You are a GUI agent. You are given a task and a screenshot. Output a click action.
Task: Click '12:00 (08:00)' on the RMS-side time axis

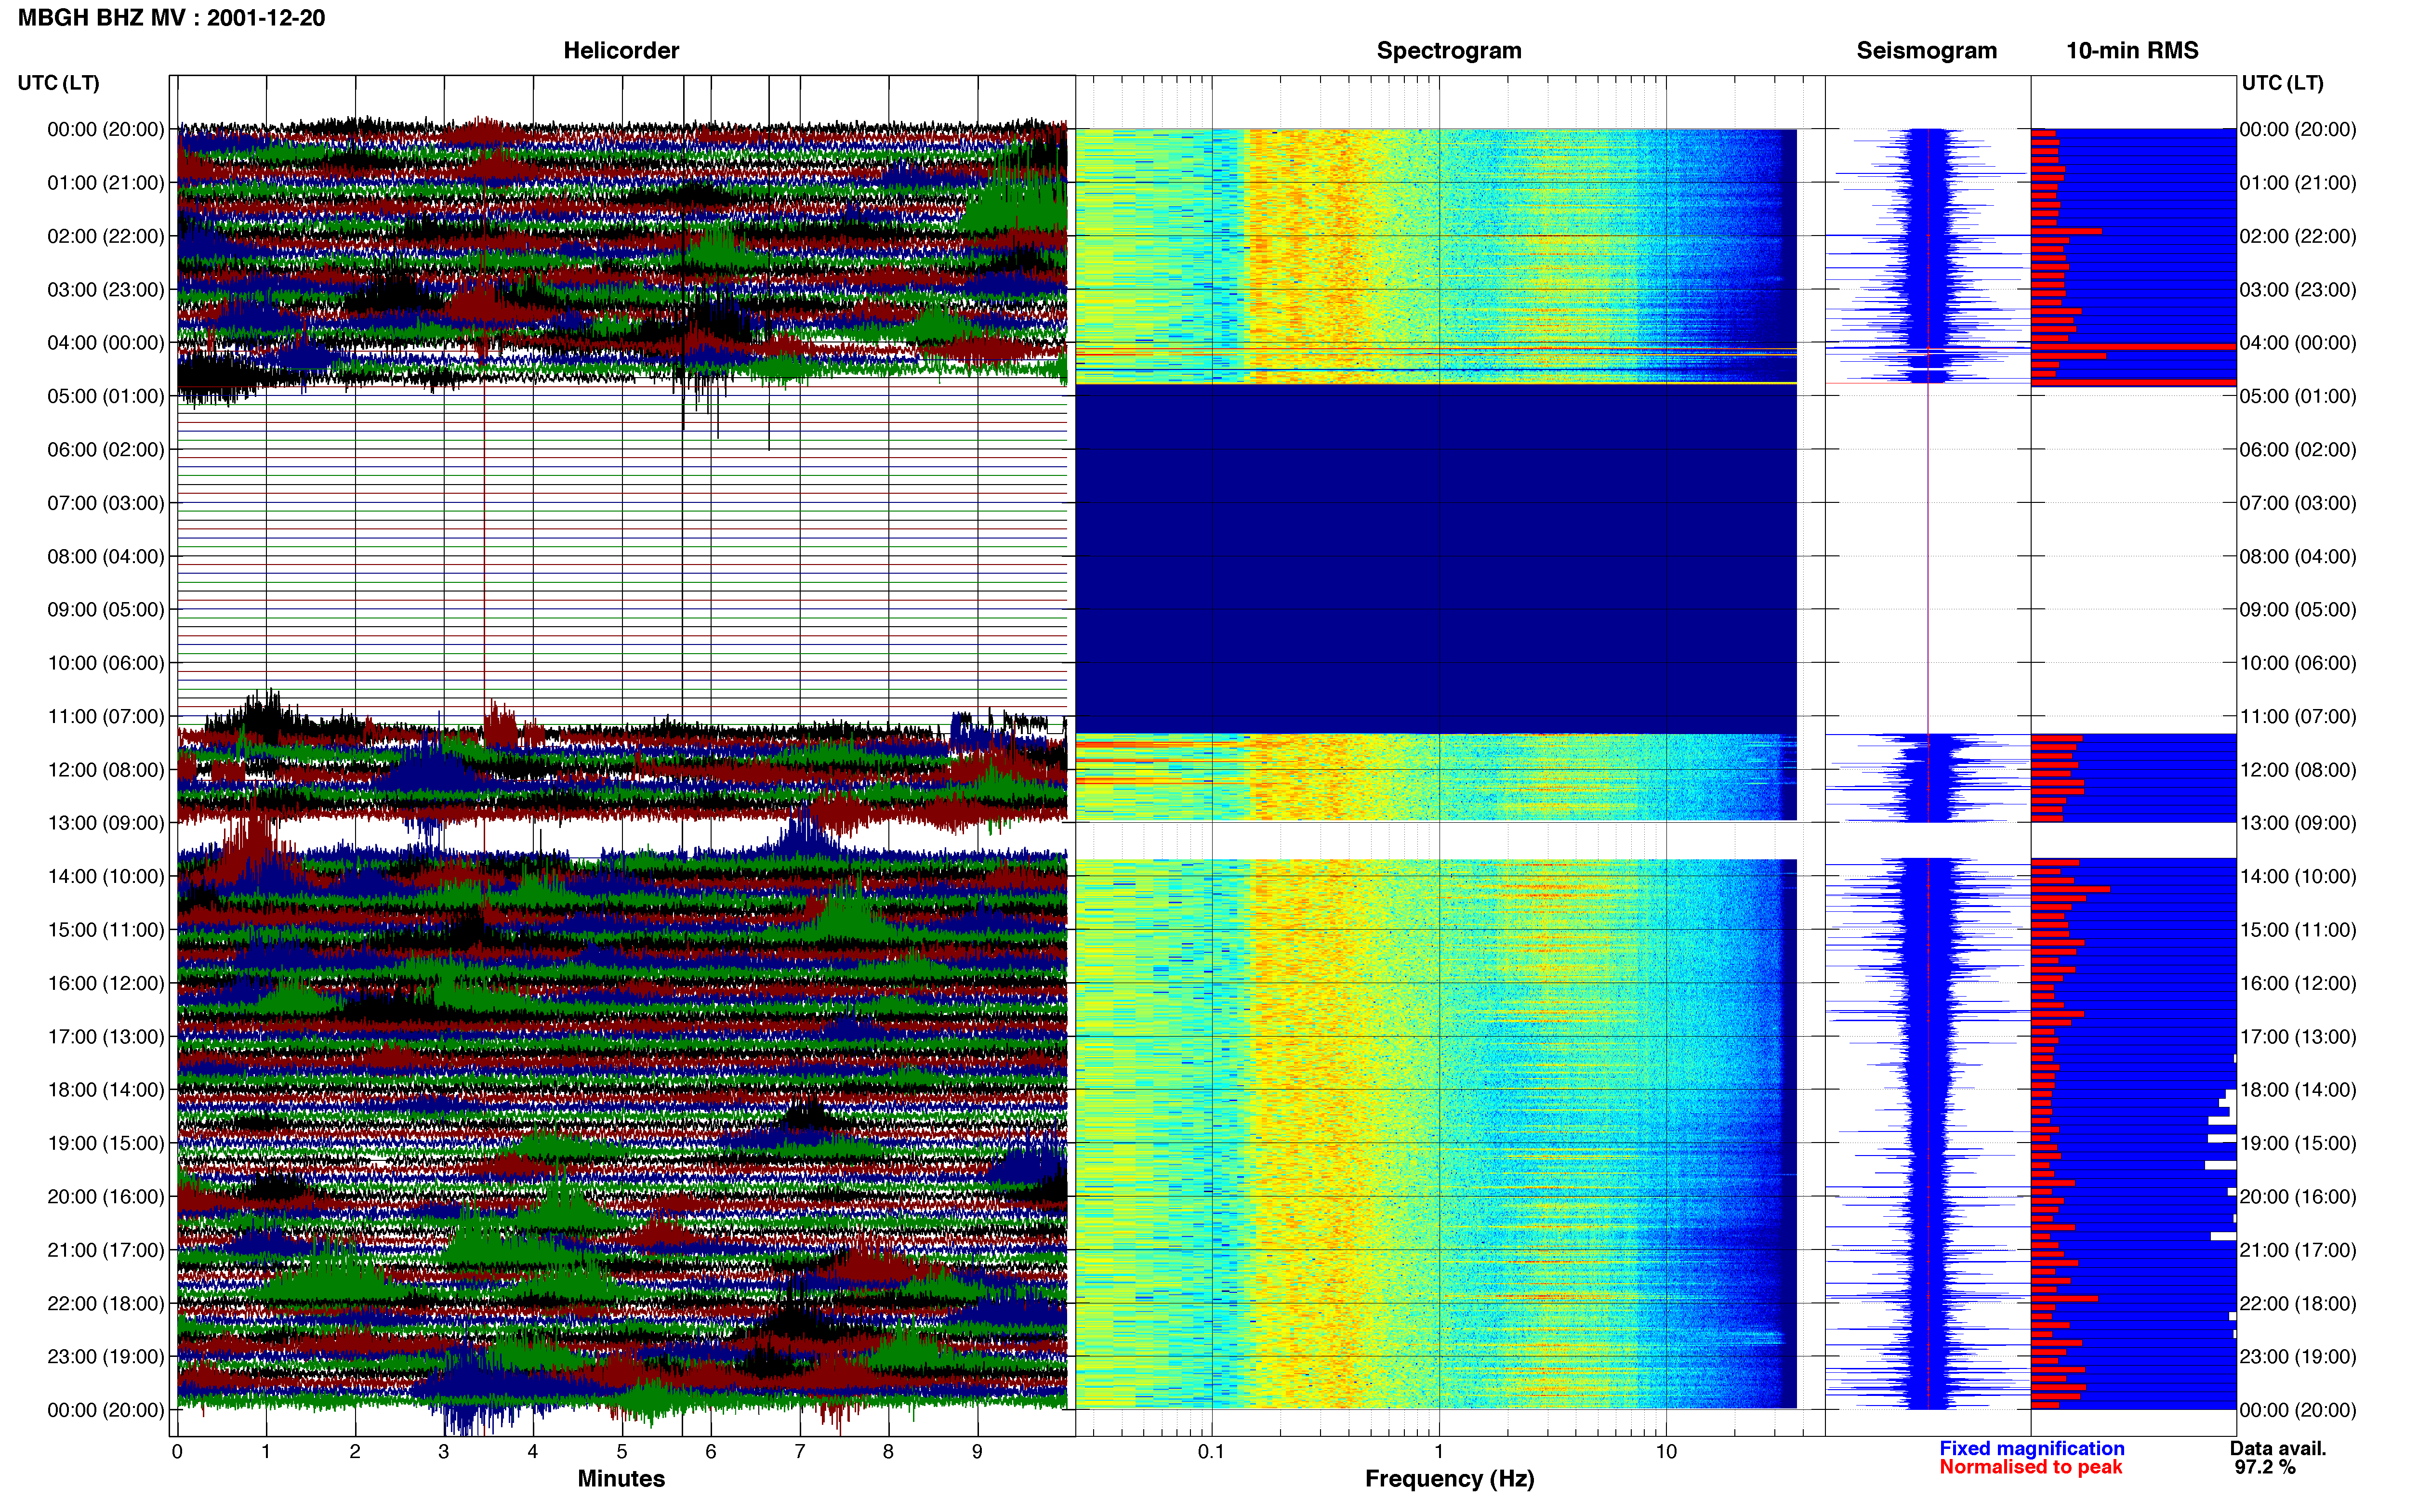tap(2298, 770)
